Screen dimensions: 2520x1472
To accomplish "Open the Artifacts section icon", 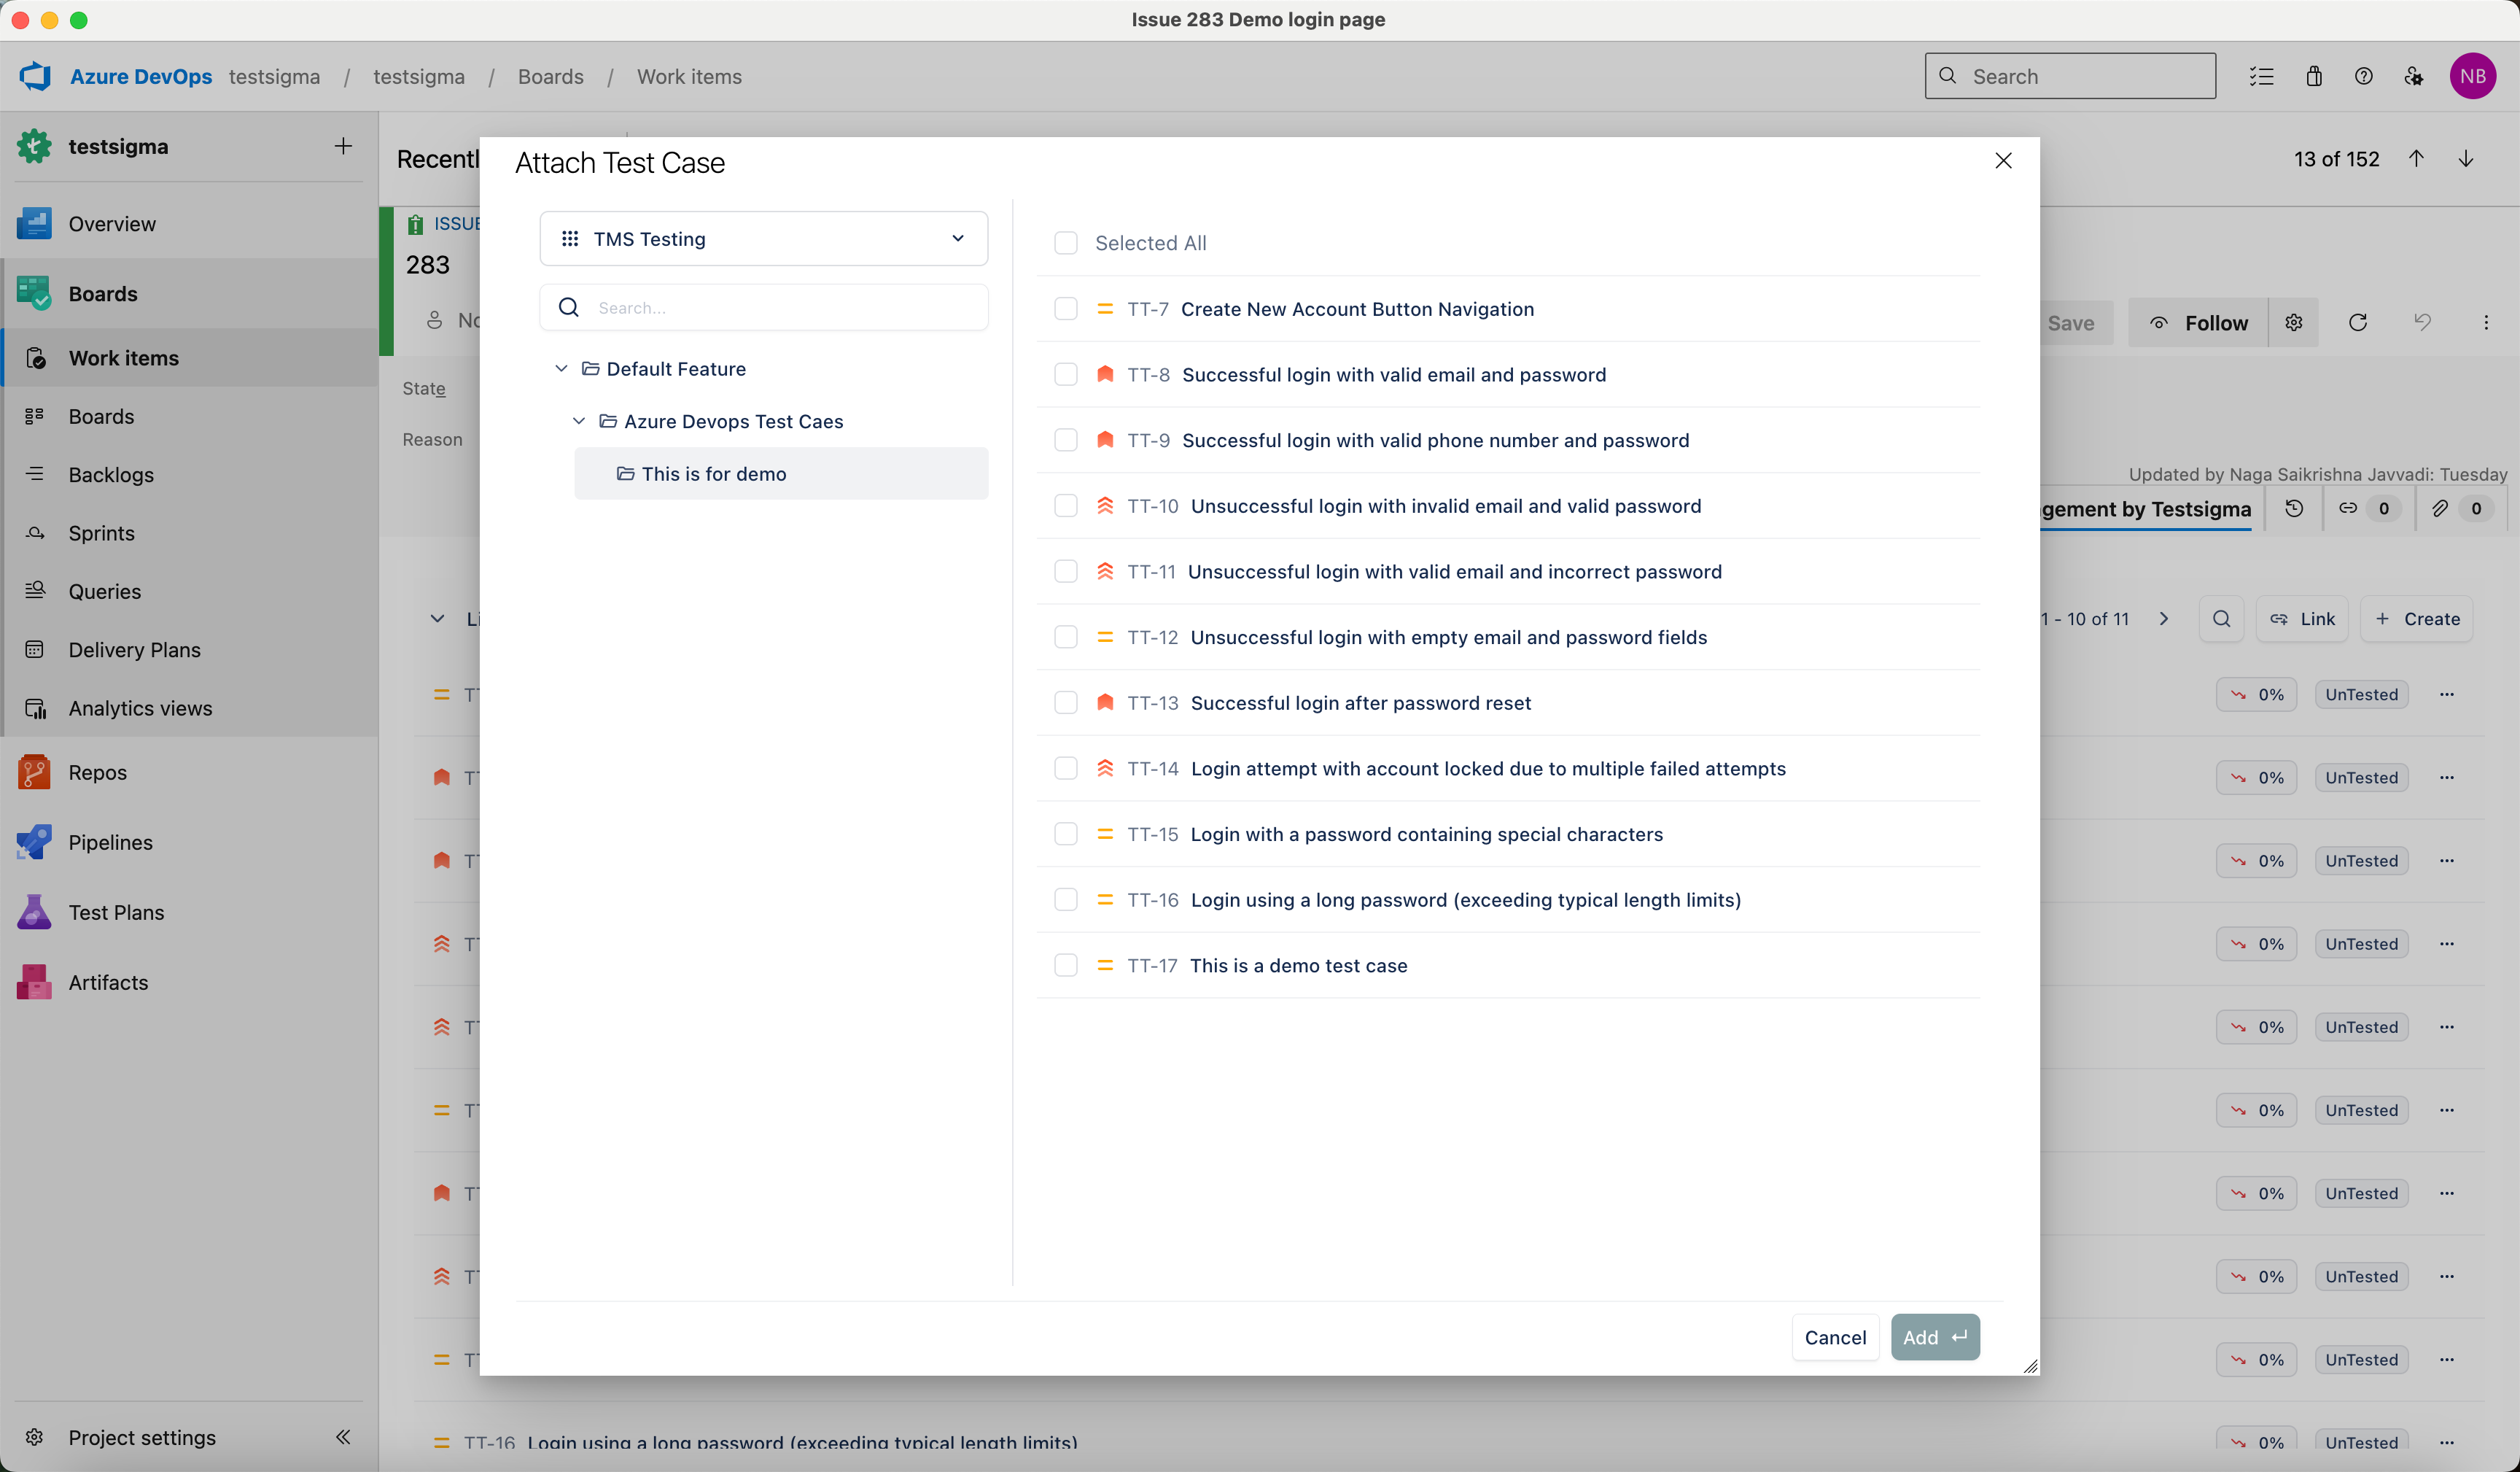I will (x=34, y=983).
